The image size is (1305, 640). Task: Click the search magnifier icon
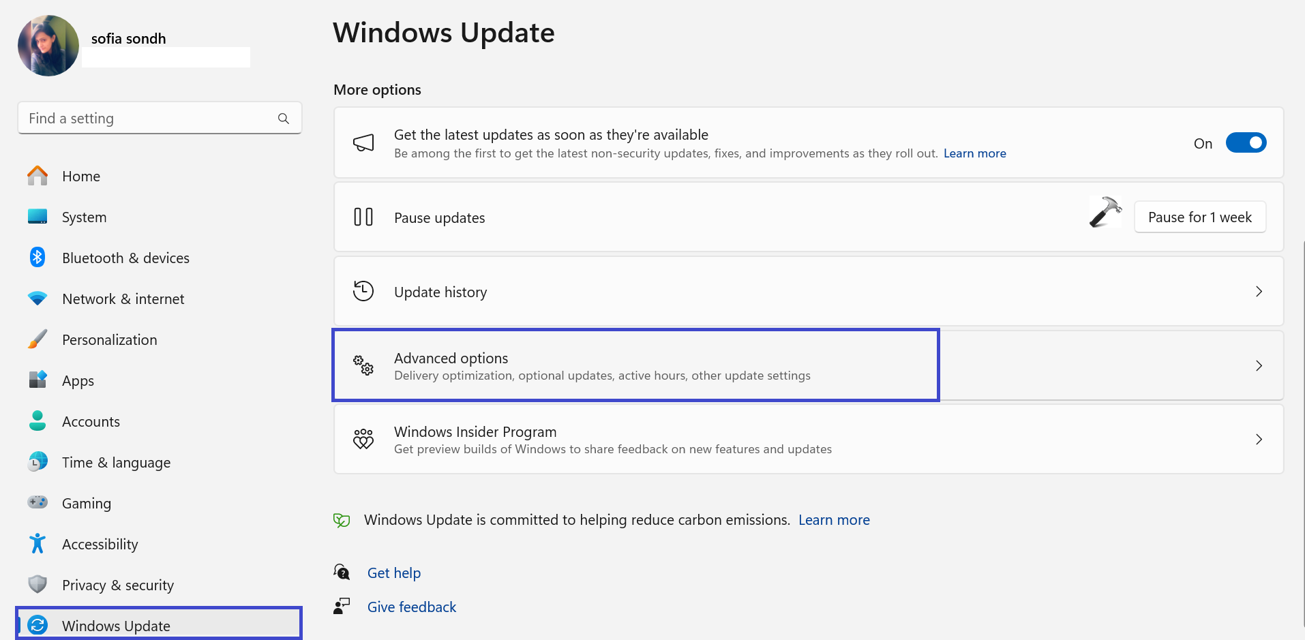(x=284, y=119)
